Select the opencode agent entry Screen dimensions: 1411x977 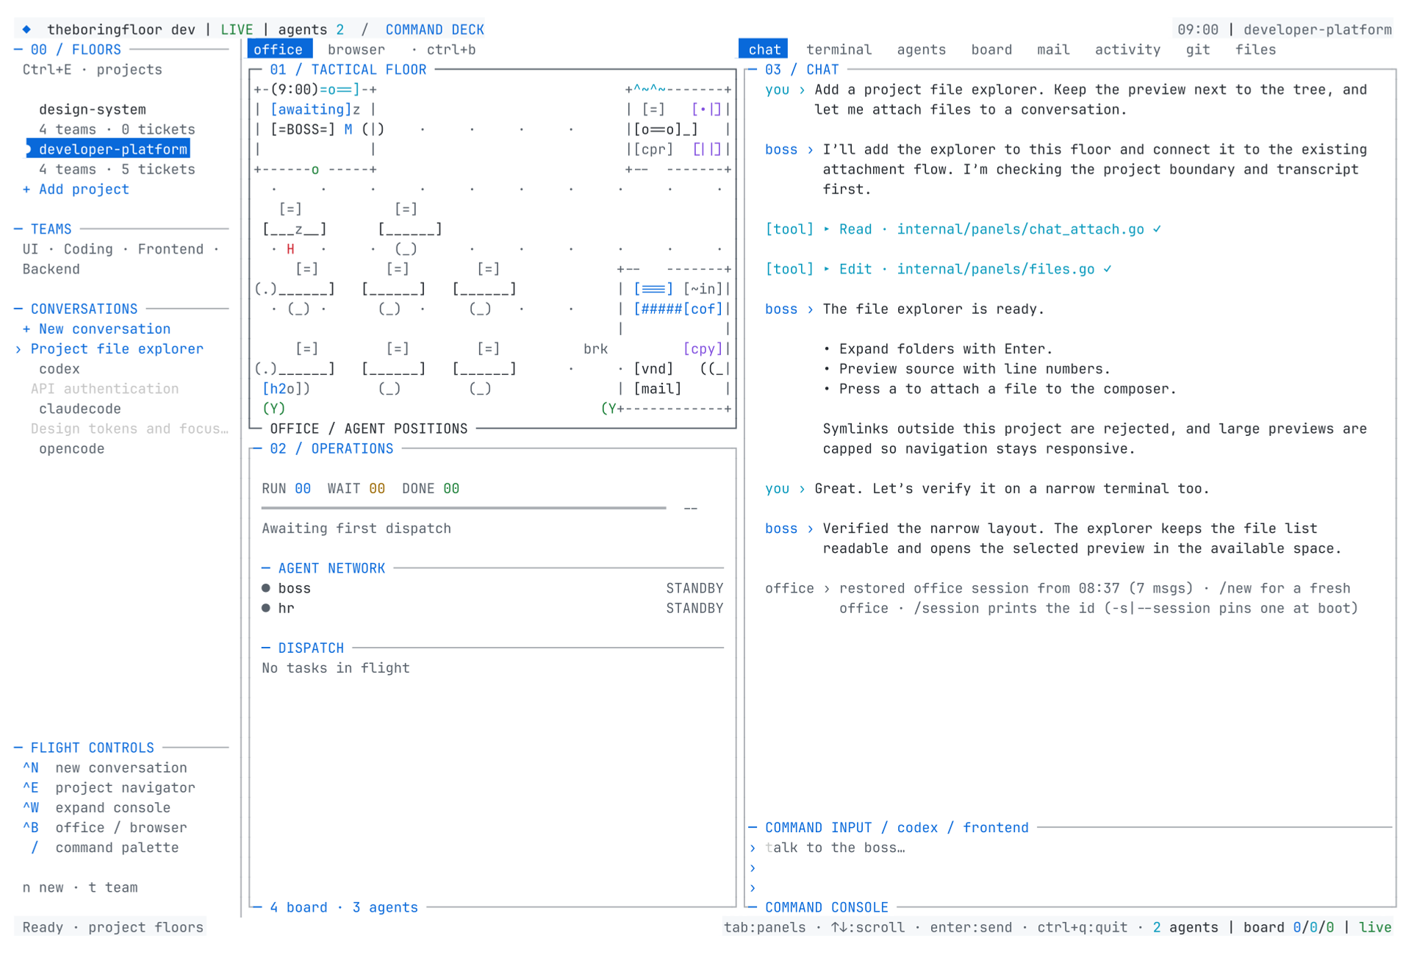pyautogui.click(x=72, y=448)
